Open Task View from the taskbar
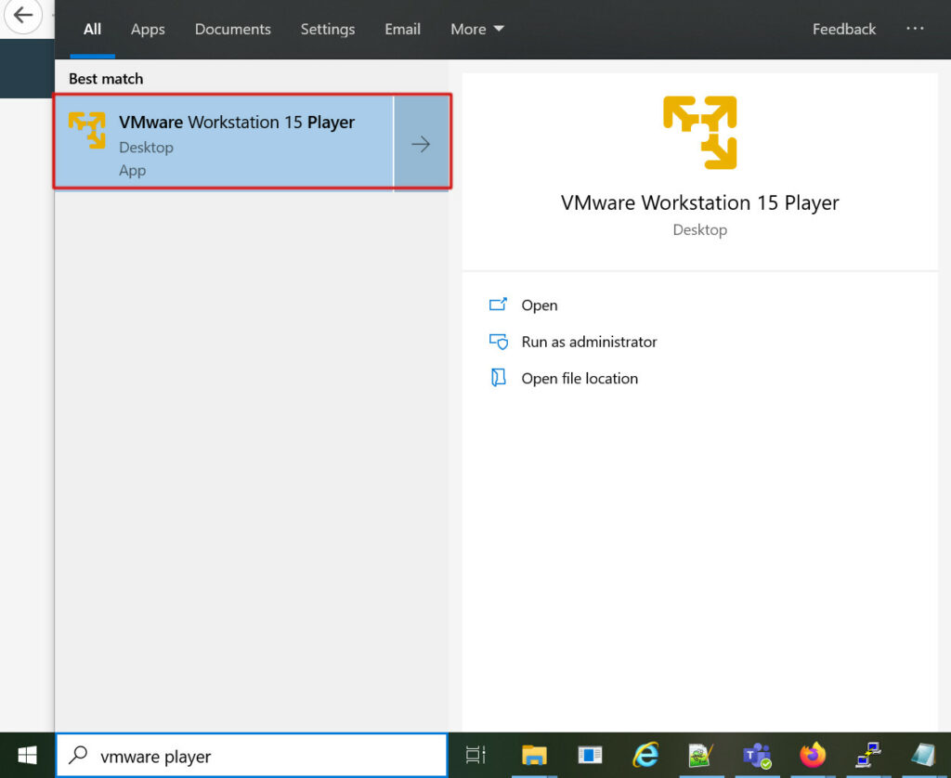 coord(475,756)
